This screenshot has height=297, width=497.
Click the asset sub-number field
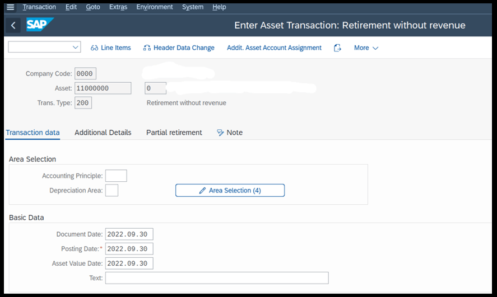coord(156,88)
